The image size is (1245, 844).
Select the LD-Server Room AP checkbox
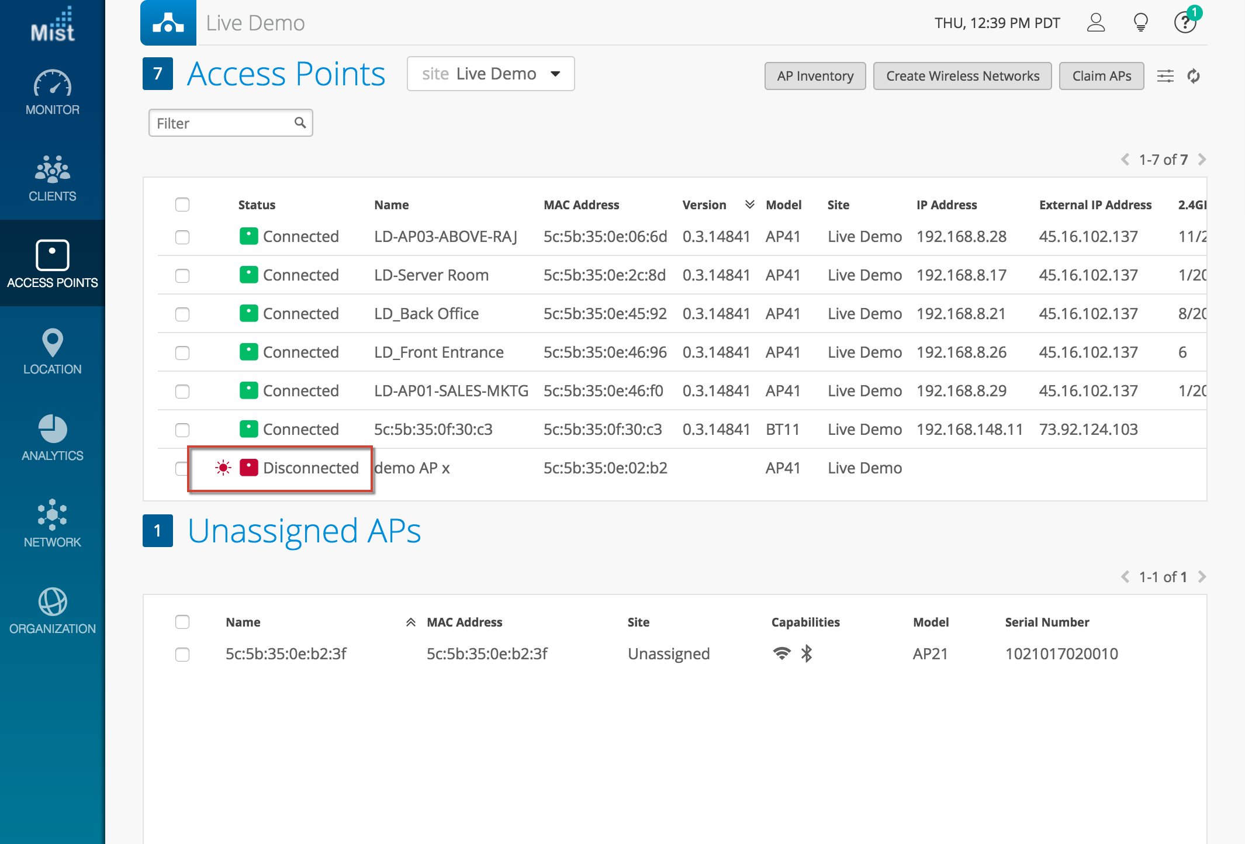click(x=182, y=275)
